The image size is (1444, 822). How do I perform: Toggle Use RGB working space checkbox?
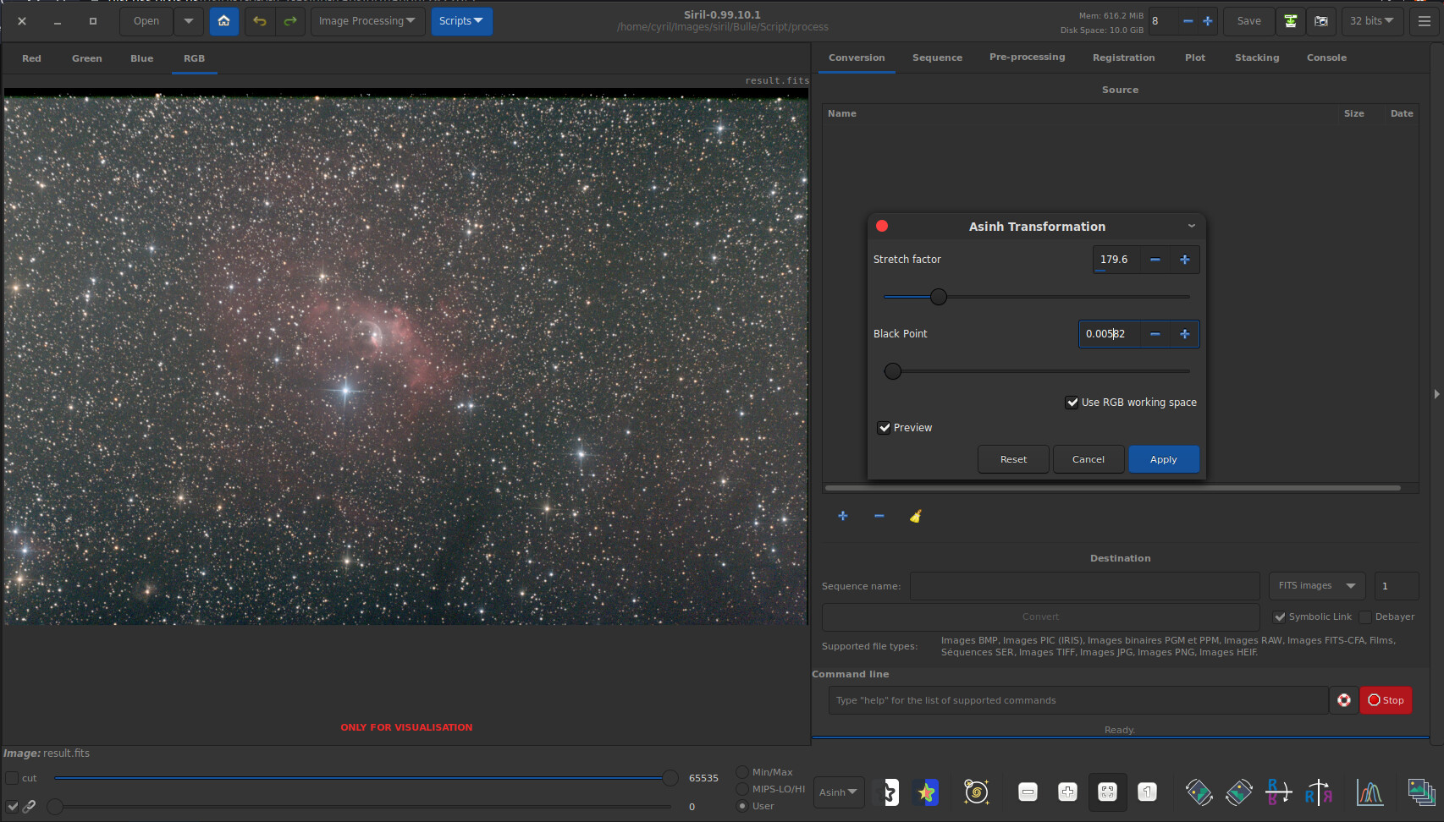pos(1072,403)
